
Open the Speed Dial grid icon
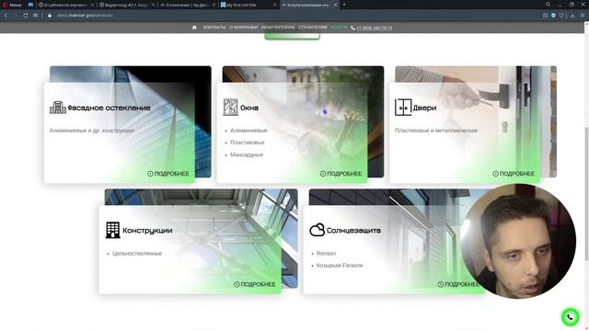click(x=35, y=16)
